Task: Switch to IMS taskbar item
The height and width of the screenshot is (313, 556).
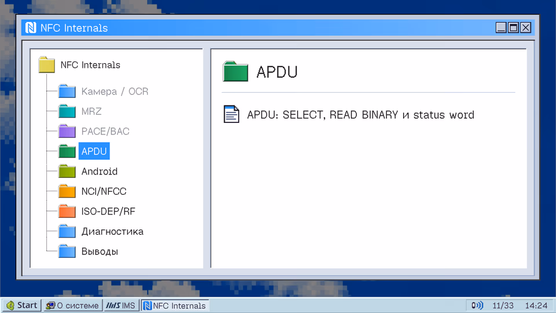Action: tap(121, 305)
